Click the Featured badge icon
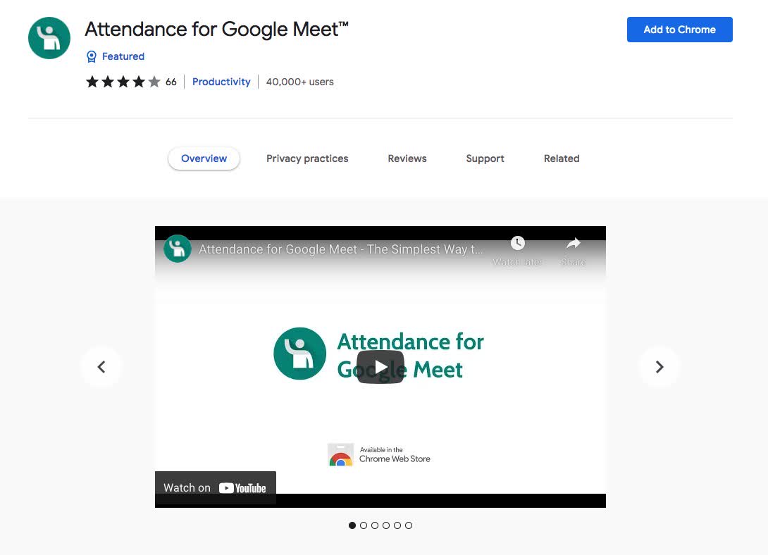Viewport: 768px width, 555px height. click(x=91, y=57)
